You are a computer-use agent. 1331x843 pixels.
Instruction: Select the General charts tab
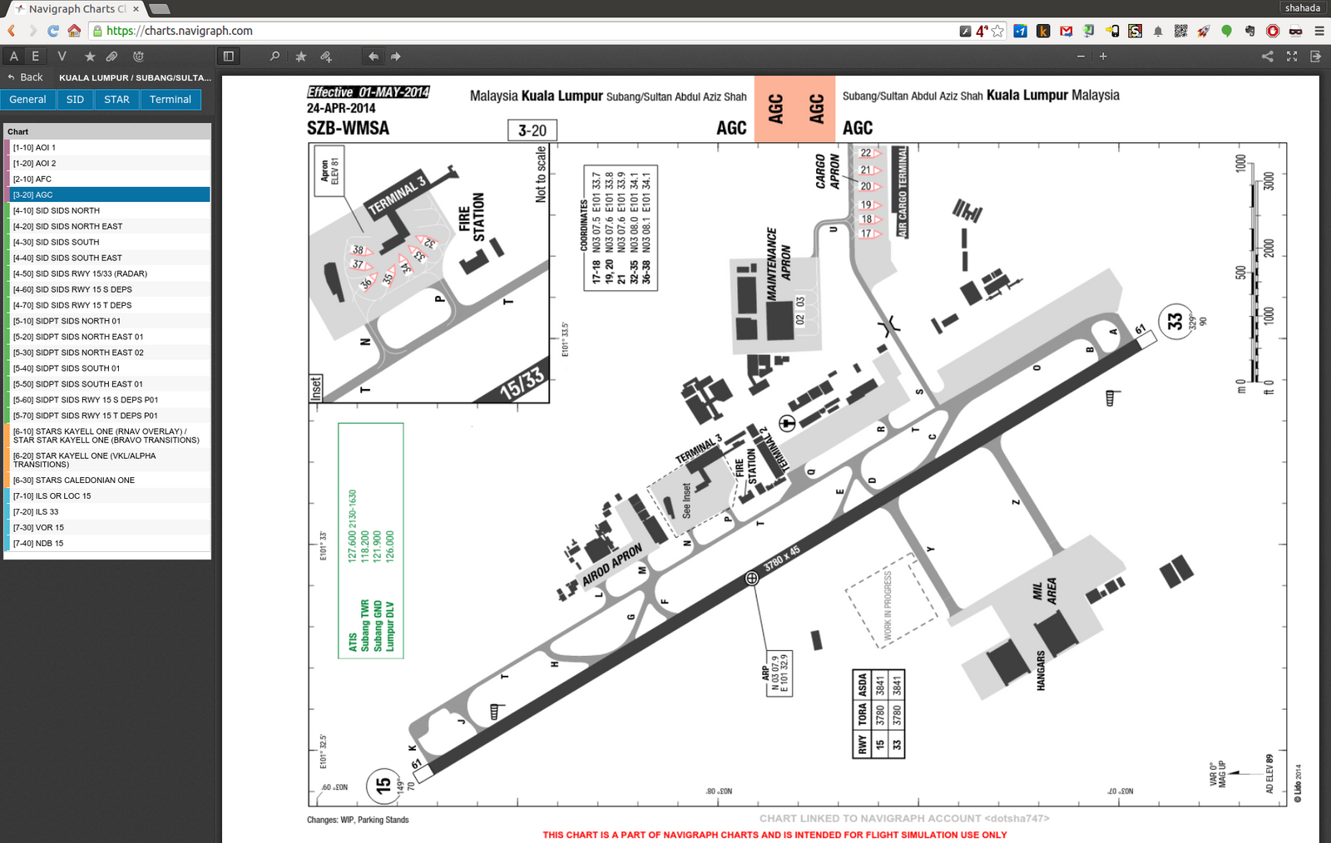tap(28, 100)
